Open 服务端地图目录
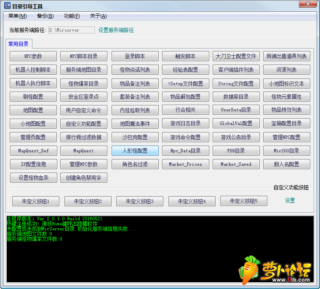The height and width of the screenshot is (289, 320). (x=84, y=70)
